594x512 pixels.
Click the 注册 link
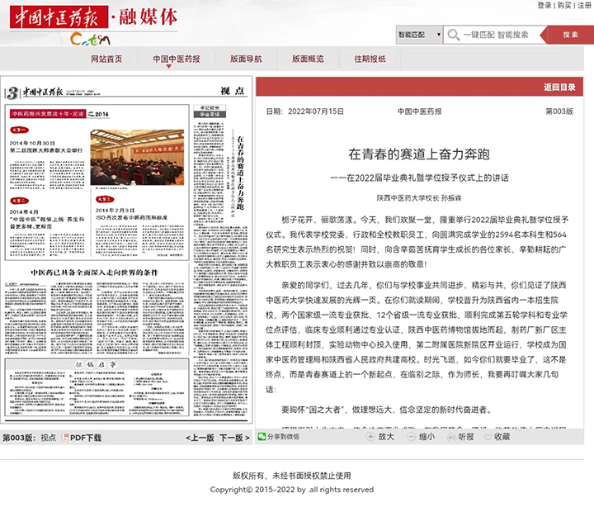tap(584, 5)
